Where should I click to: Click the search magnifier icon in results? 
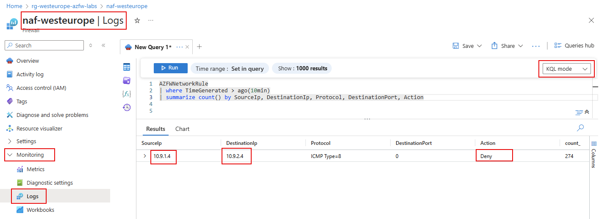(x=580, y=128)
